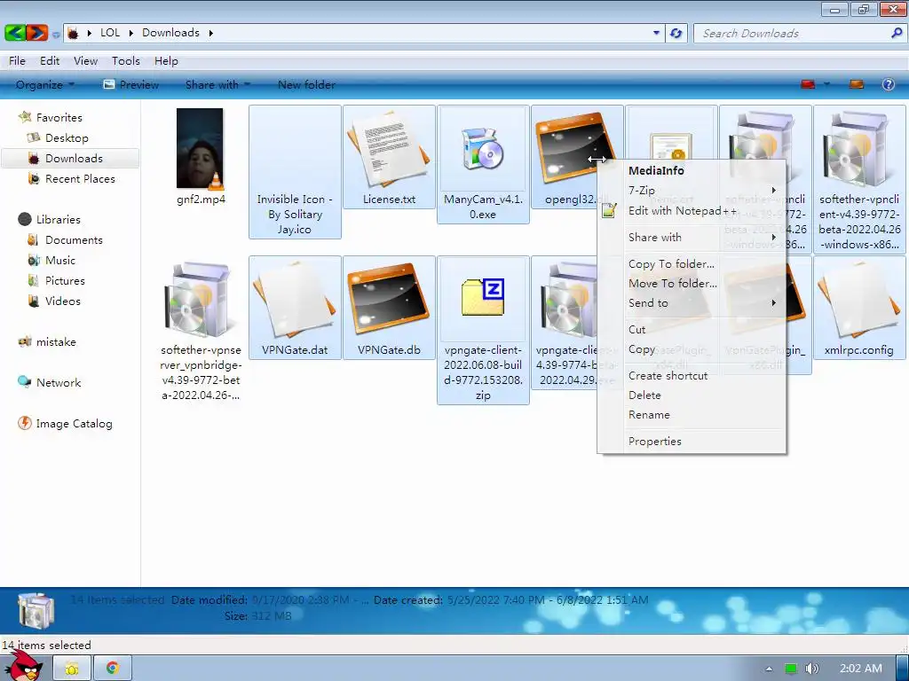Open the taskbar file explorer icon
Screen dimensions: 909x681
(x=72, y=669)
